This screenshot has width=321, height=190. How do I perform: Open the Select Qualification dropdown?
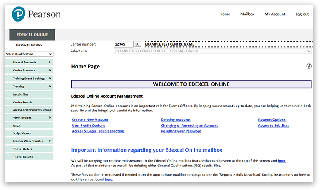[29, 54]
